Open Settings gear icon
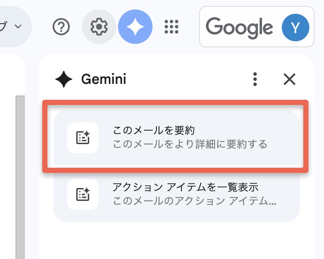324x259 pixels. 99,27
